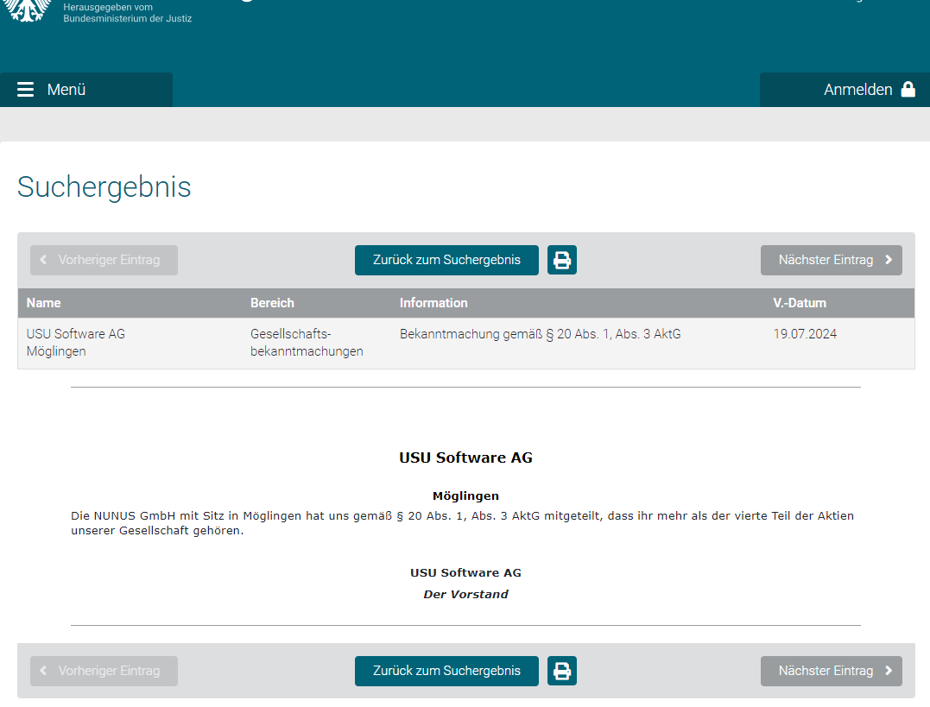
Task: Go to Nächster Eintrag using the lower button
Action: [831, 671]
